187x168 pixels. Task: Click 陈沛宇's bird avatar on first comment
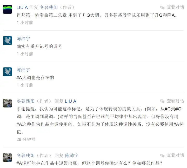coord(7,41)
